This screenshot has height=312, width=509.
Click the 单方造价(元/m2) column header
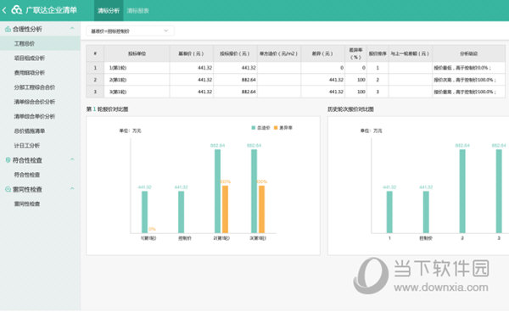[x=279, y=53]
